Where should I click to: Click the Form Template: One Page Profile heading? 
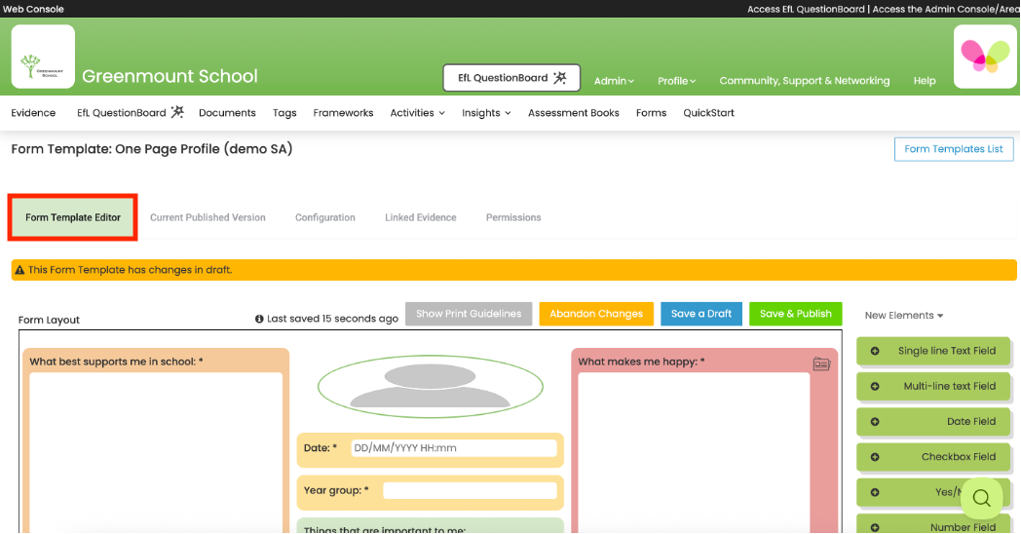pyautogui.click(x=152, y=149)
